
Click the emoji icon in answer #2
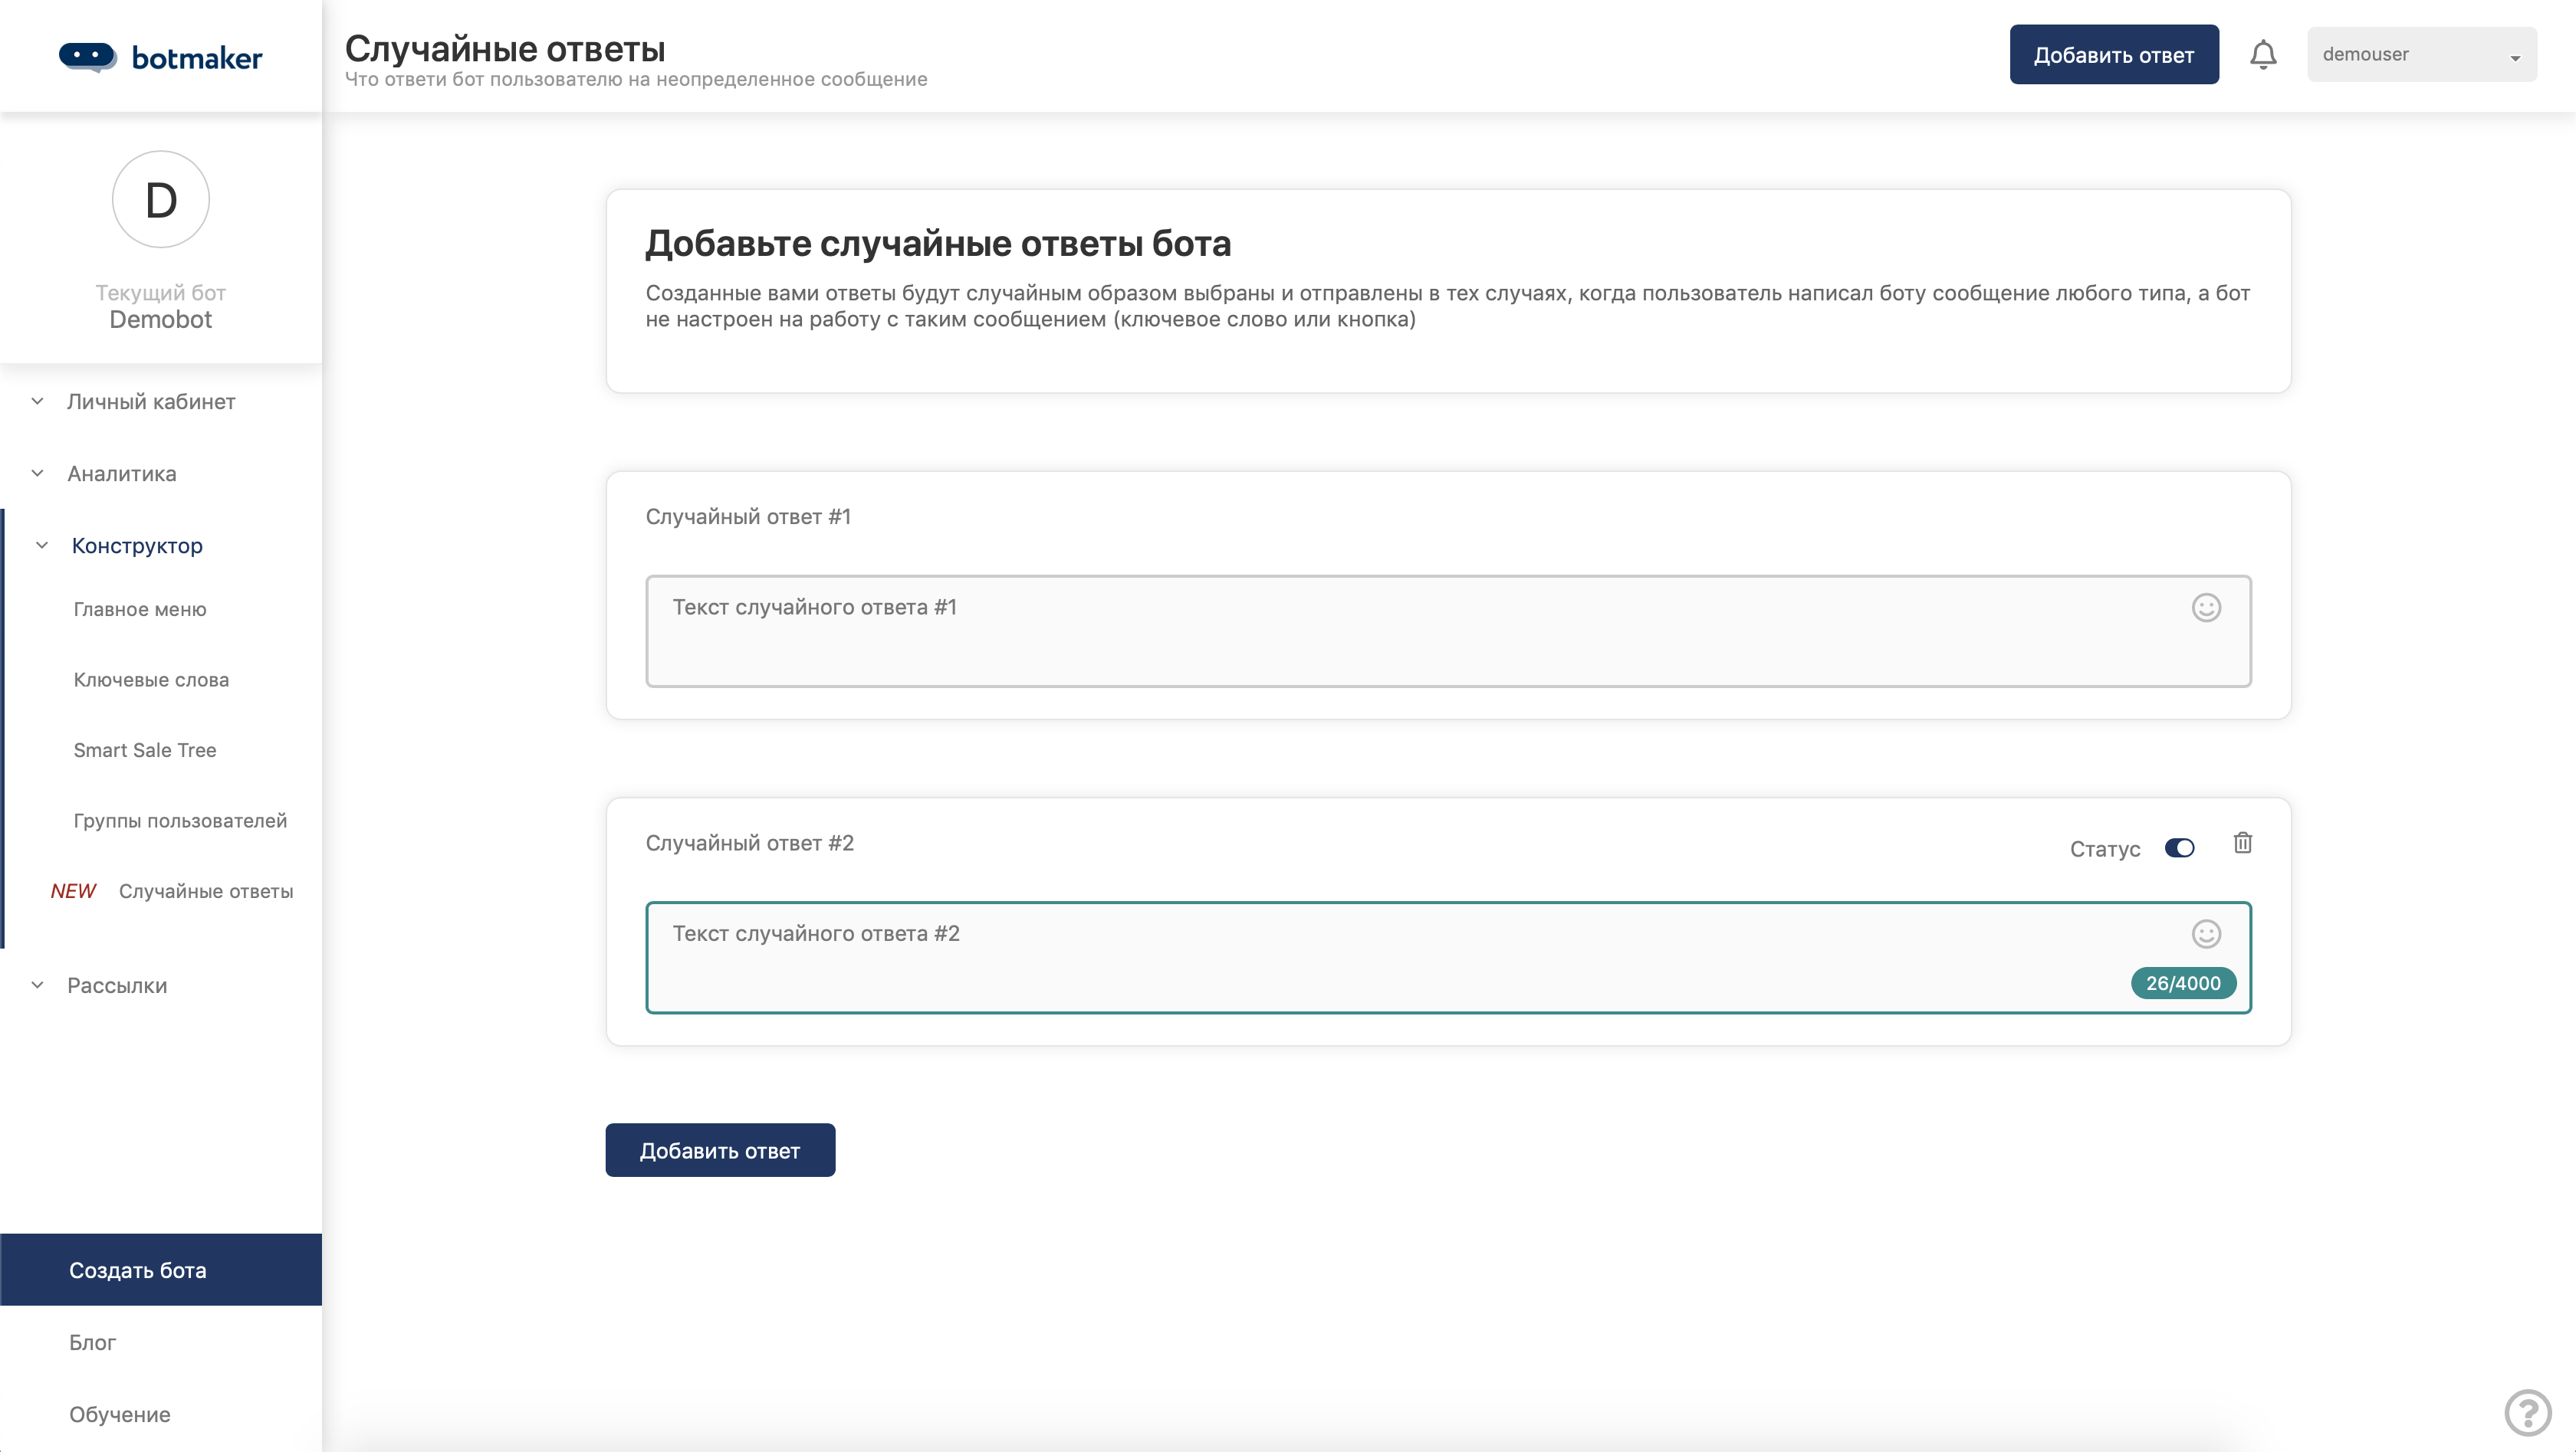pyautogui.click(x=2206, y=932)
